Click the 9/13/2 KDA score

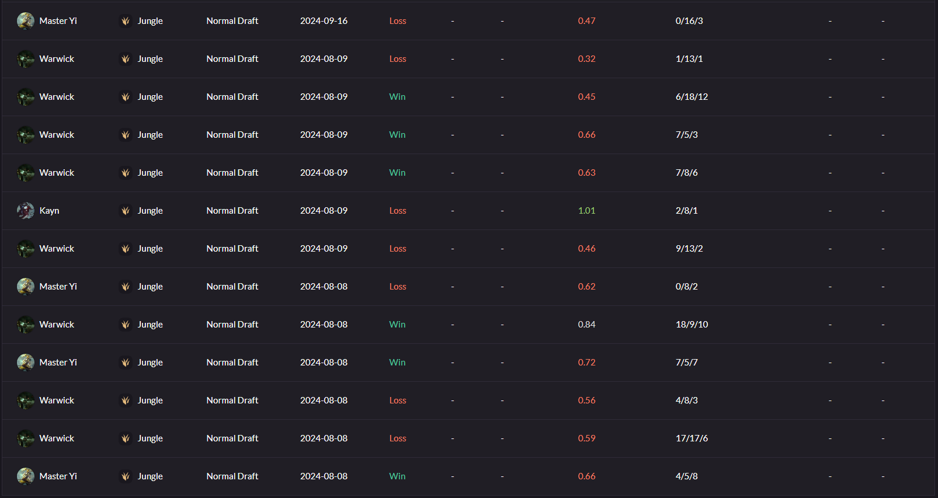(x=689, y=249)
